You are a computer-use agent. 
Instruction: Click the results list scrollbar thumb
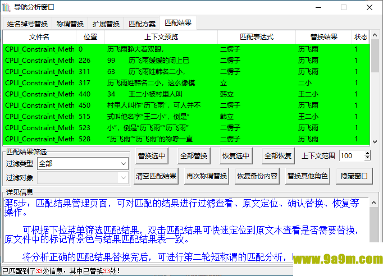tap(375, 56)
